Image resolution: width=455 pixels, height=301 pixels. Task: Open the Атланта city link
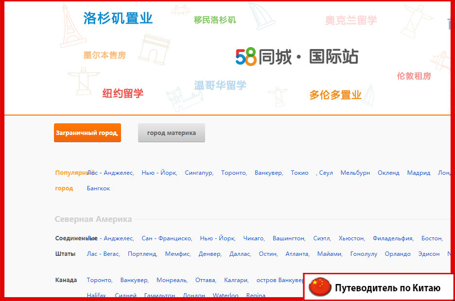[297, 254]
